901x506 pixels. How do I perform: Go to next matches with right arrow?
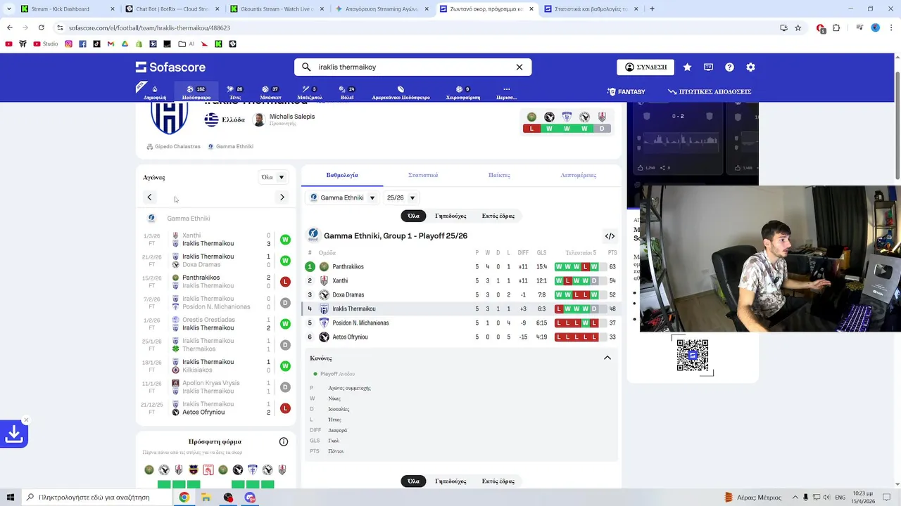[282, 197]
